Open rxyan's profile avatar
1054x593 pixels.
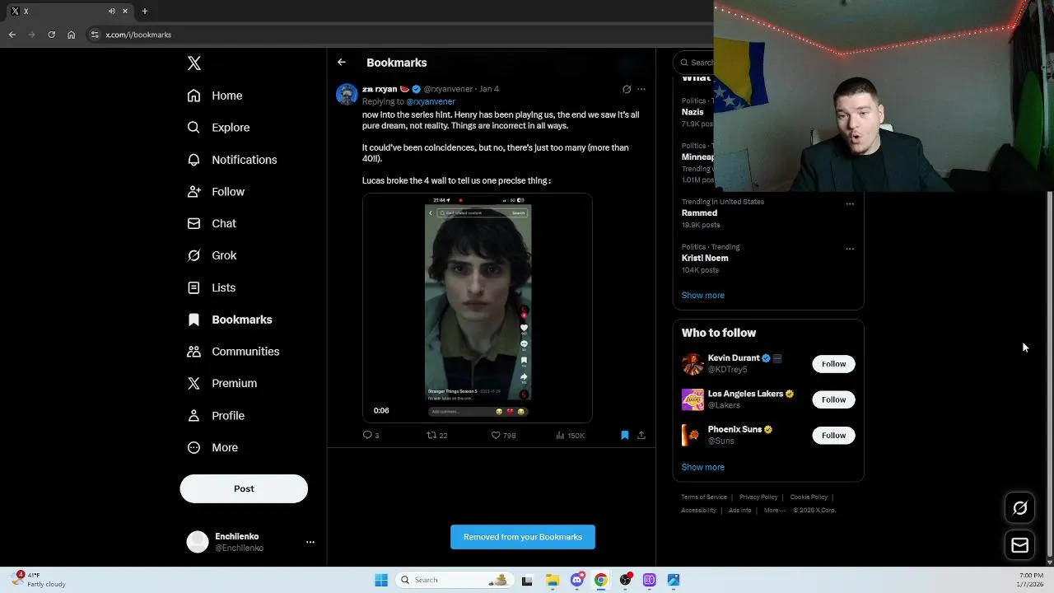(x=347, y=94)
